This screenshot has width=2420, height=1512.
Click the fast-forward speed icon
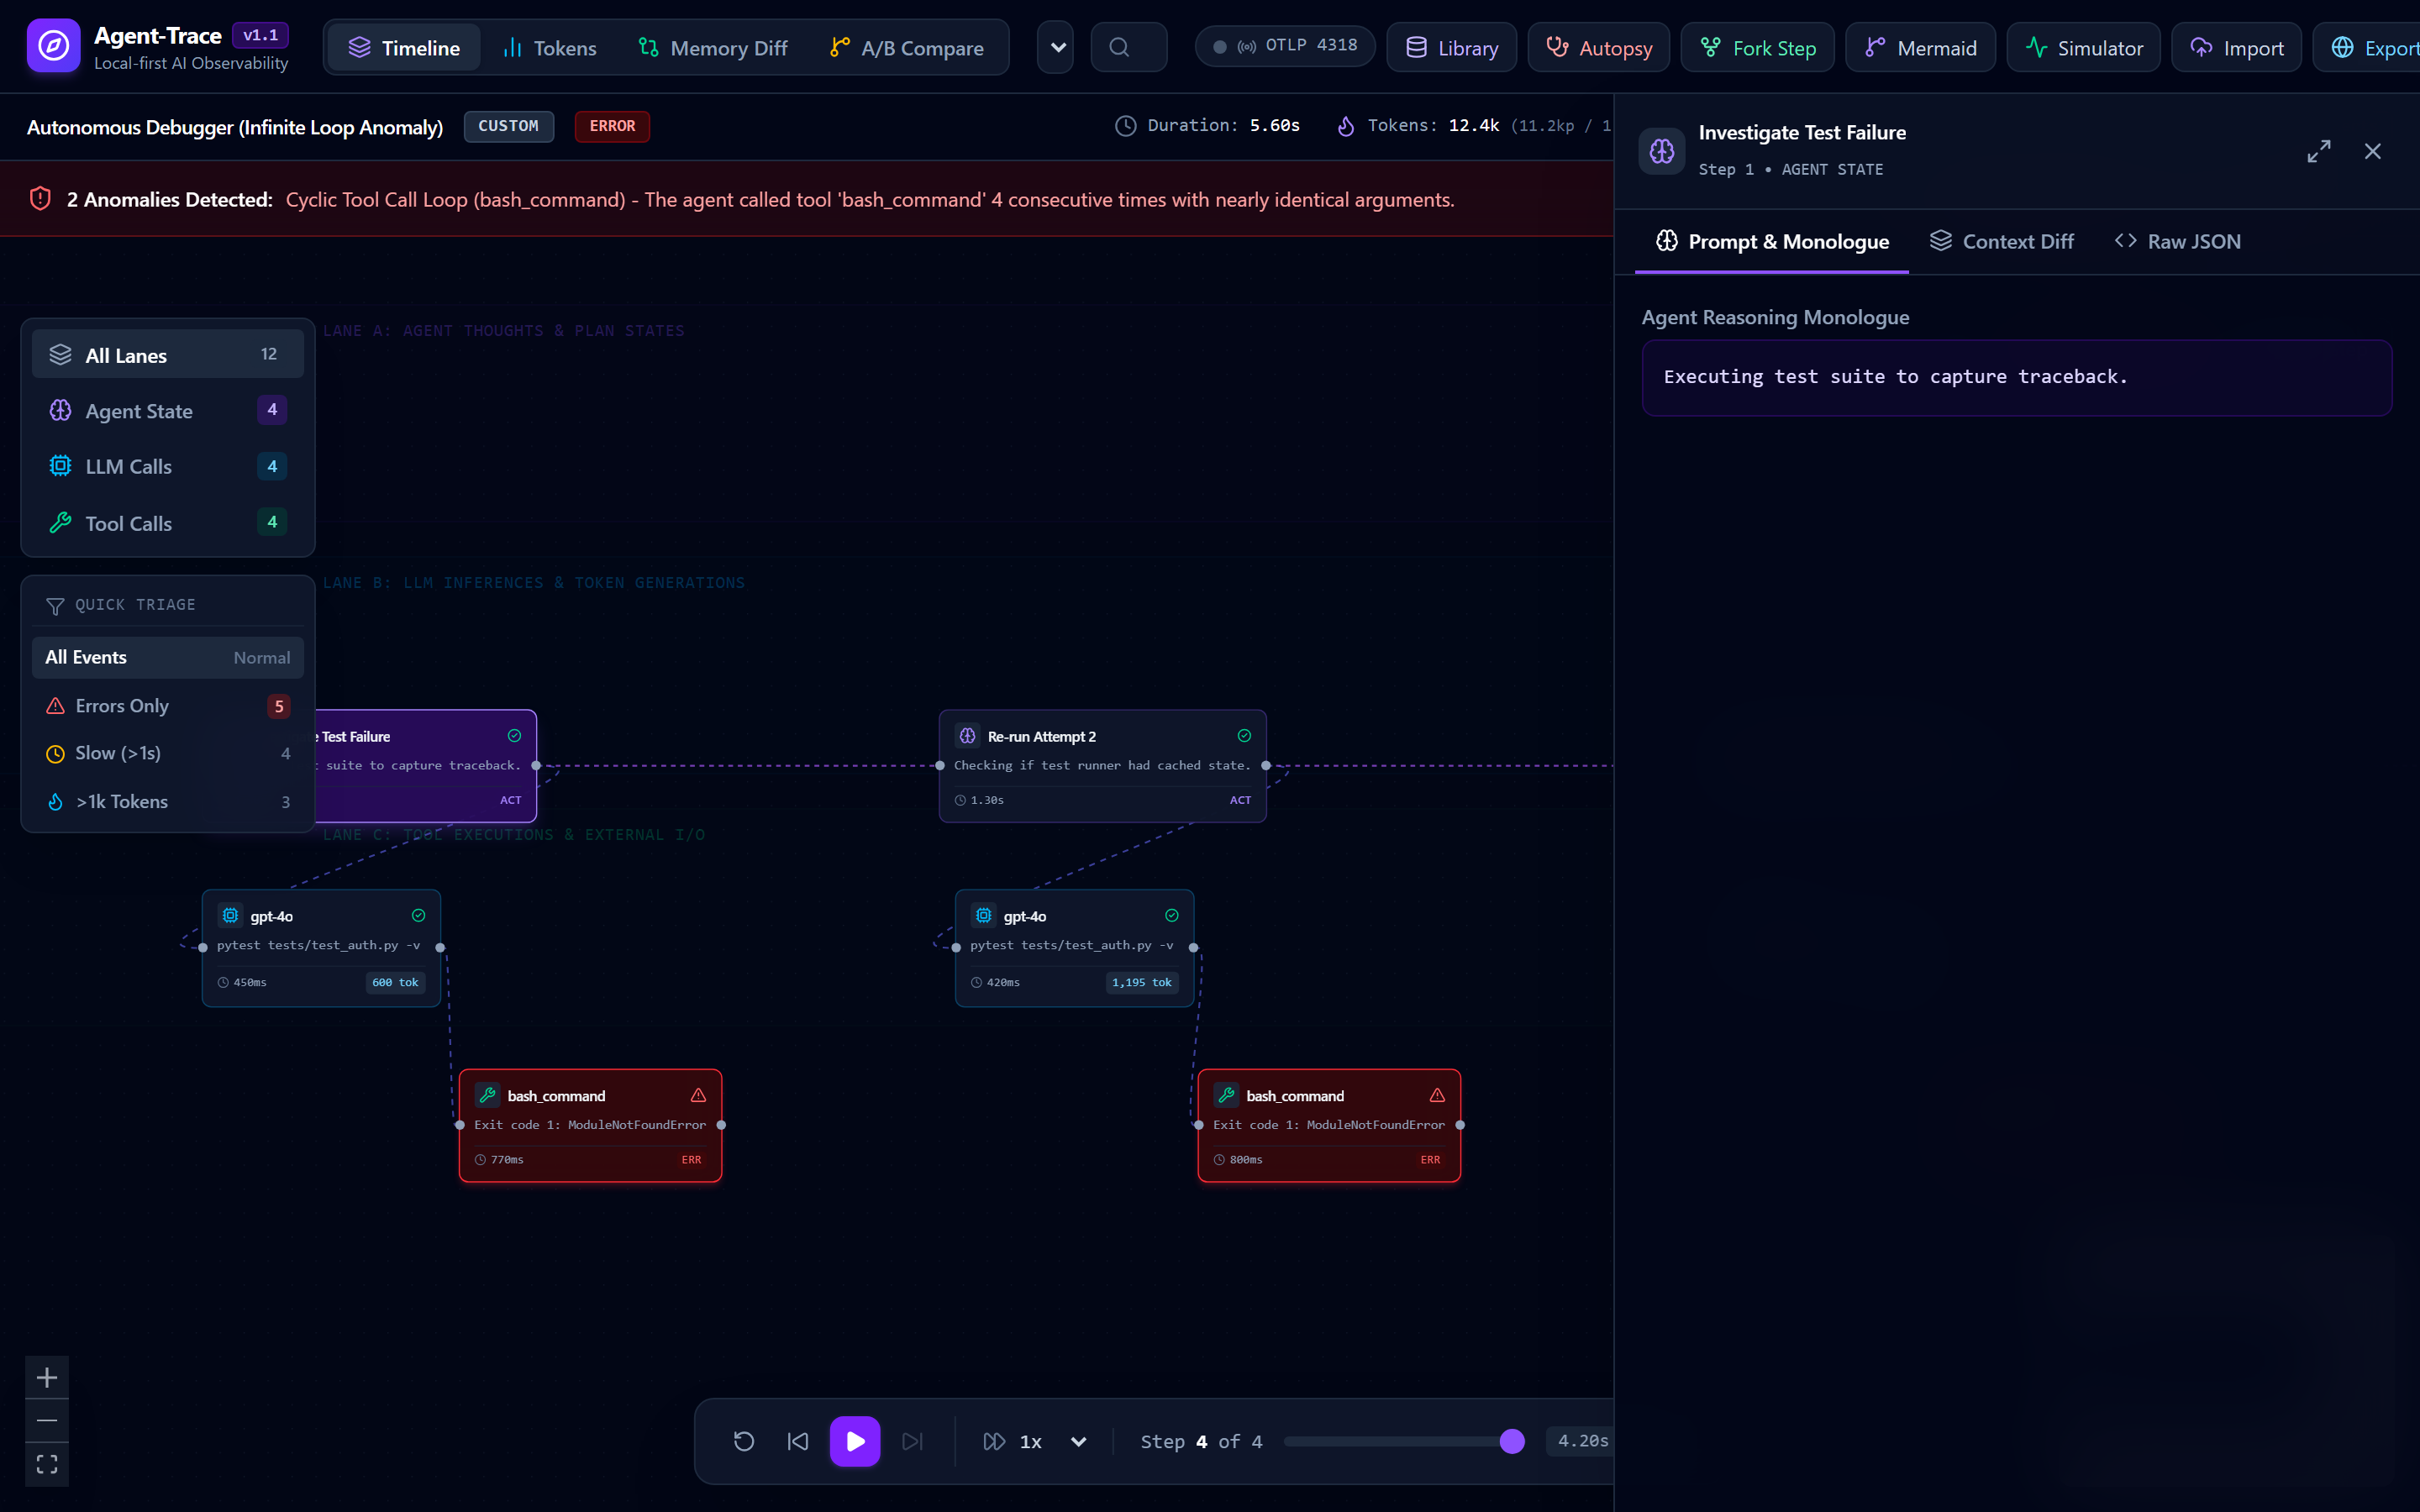(994, 1441)
